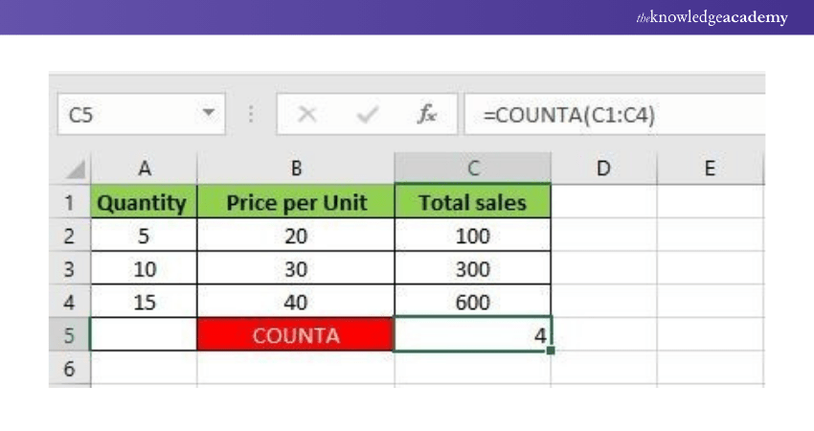
Task: Select the green Quantity header cell
Action: [x=143, y=203]
